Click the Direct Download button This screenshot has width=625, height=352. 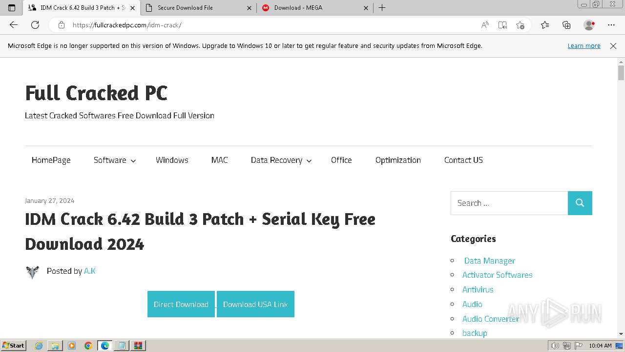(181, 304)
